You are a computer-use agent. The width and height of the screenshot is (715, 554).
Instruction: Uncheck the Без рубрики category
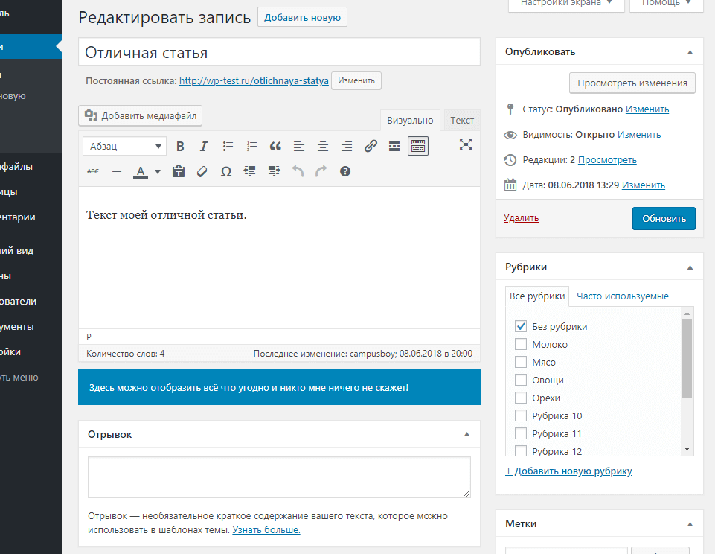coord(520,326)
